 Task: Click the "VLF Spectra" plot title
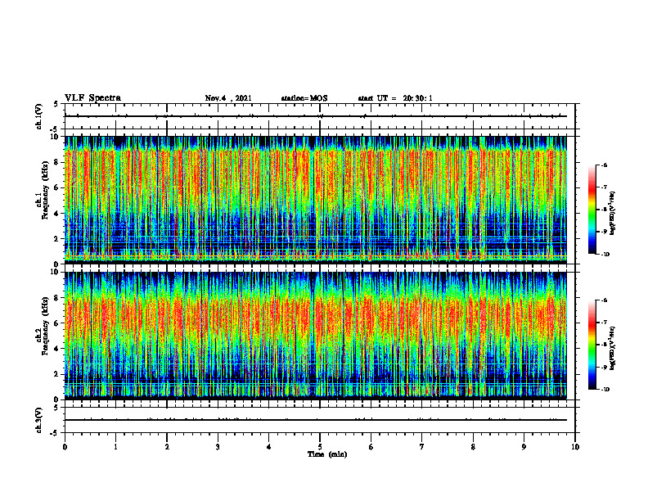92,98
